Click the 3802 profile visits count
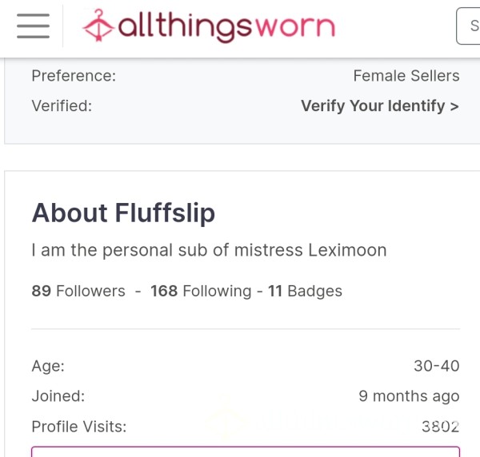This screenshot has width=480, height=457. point(441,427)
